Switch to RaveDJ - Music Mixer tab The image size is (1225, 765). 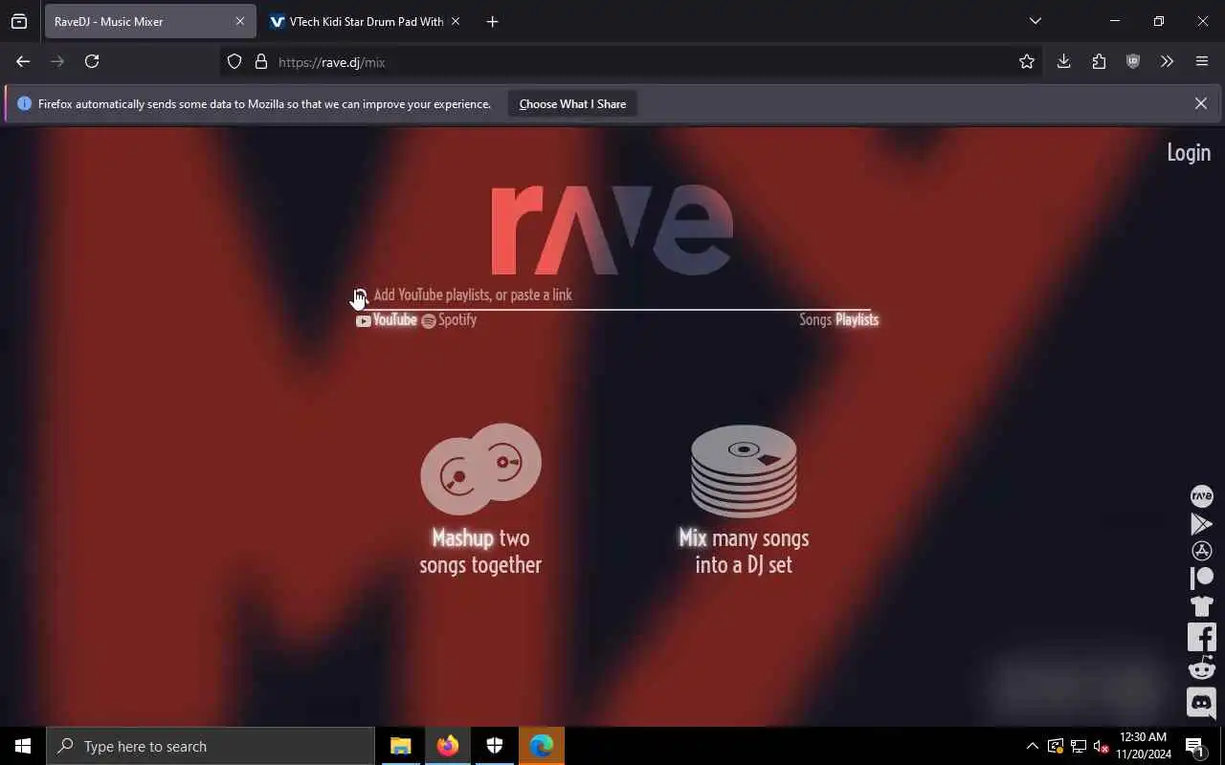(150, 21)
